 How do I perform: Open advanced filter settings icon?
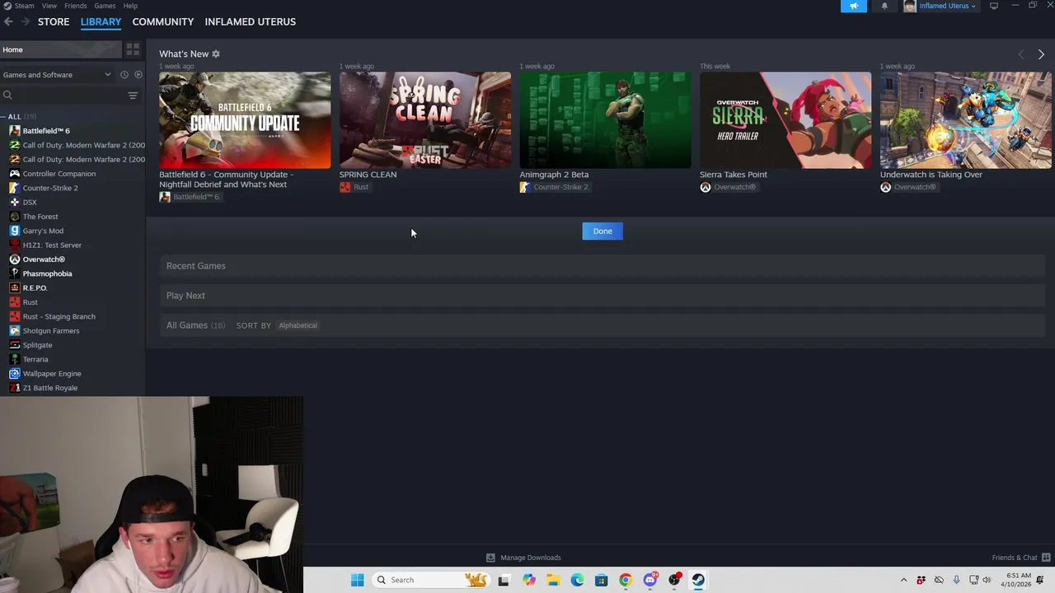coord(133,96)
